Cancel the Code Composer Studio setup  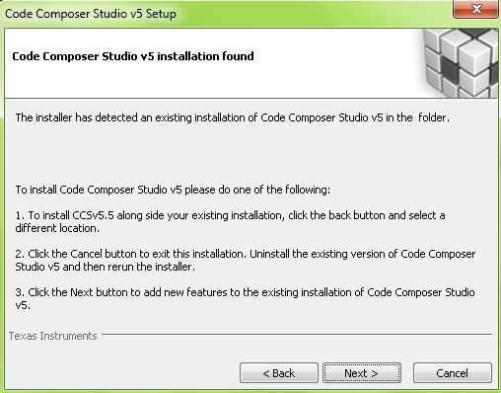coord(453,373)
